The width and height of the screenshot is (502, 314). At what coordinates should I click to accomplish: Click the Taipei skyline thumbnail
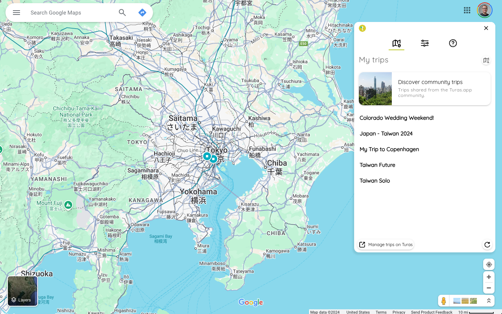pyautogui.click(x=375, y=89)
